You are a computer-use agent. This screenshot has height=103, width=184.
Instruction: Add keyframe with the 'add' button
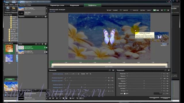[109, 10]
